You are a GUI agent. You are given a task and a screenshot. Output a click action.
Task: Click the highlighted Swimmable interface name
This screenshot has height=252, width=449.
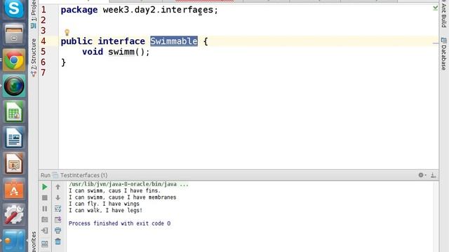pos(174,41)
